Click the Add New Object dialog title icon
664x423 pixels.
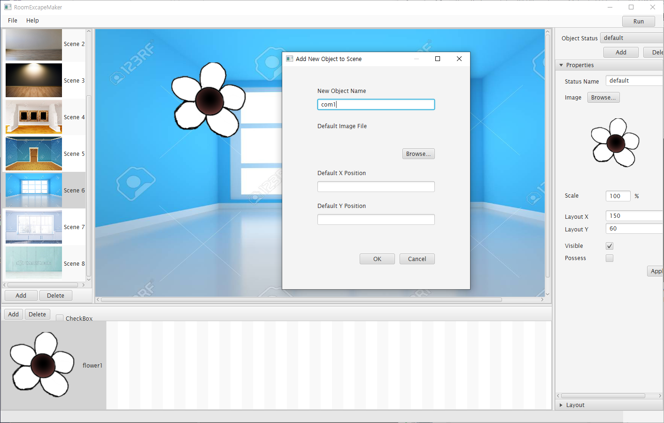tap(290, 59)
